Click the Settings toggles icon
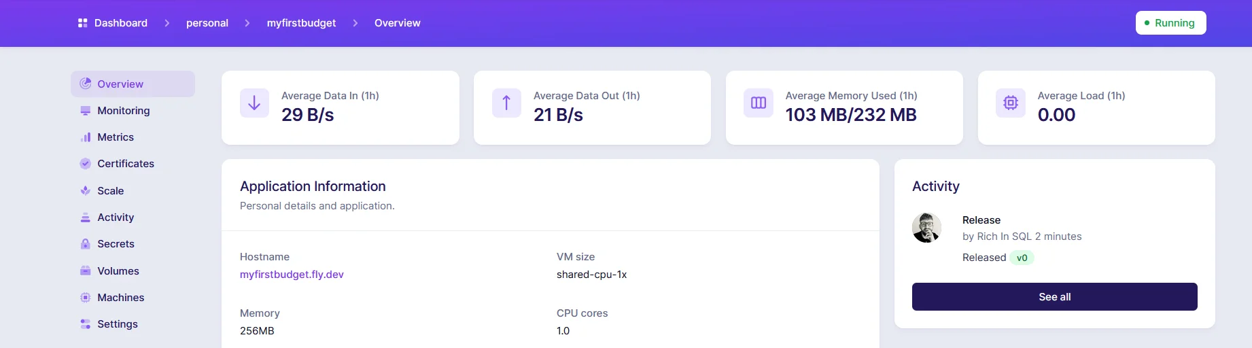1252x348 pixels. 86,324
